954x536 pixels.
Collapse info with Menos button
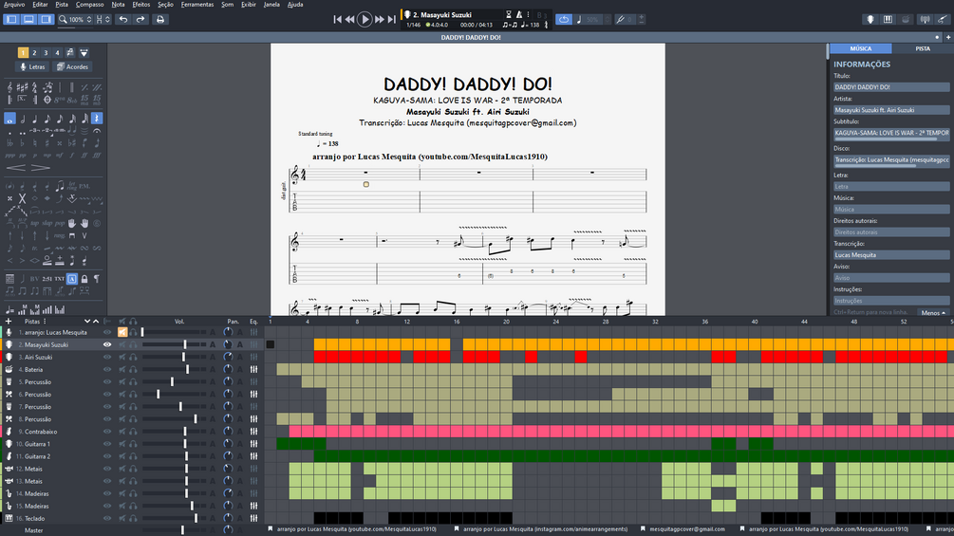tap(933, 313)
